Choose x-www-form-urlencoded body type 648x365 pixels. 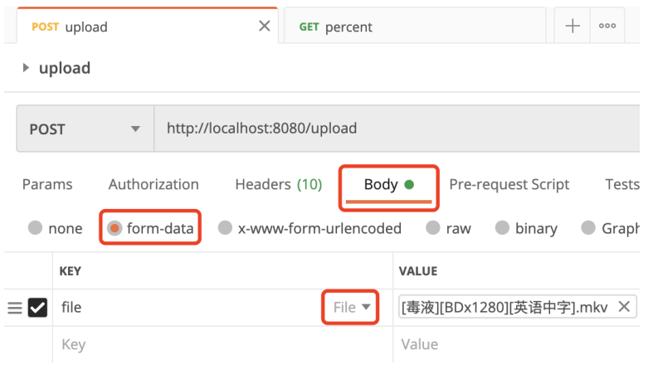coord(225,228)
